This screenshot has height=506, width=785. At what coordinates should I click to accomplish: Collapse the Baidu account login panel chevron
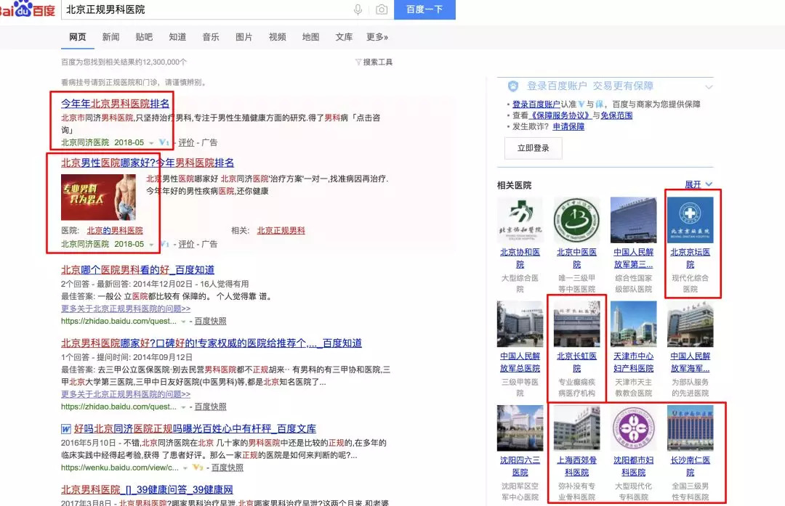pos(708,87)
